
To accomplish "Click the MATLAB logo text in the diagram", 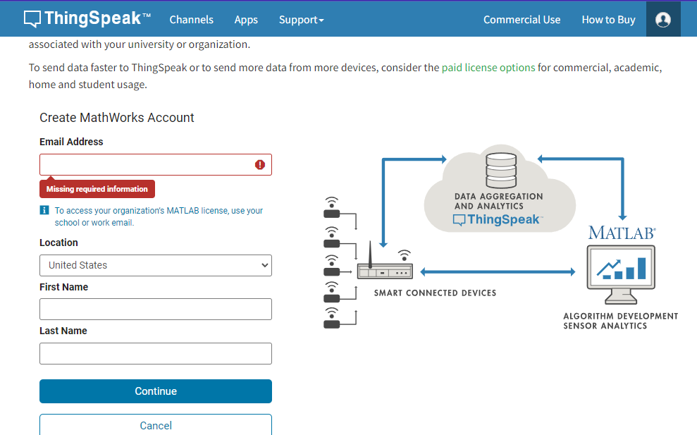I will pos(622,233).
